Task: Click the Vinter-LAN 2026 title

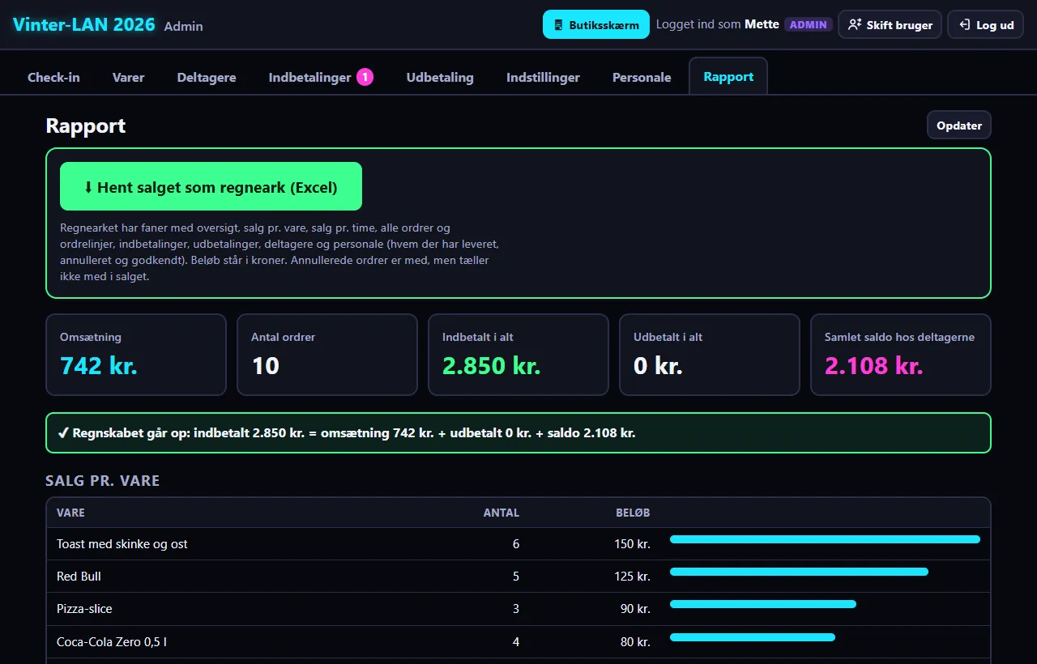Action: click(84, 24)
